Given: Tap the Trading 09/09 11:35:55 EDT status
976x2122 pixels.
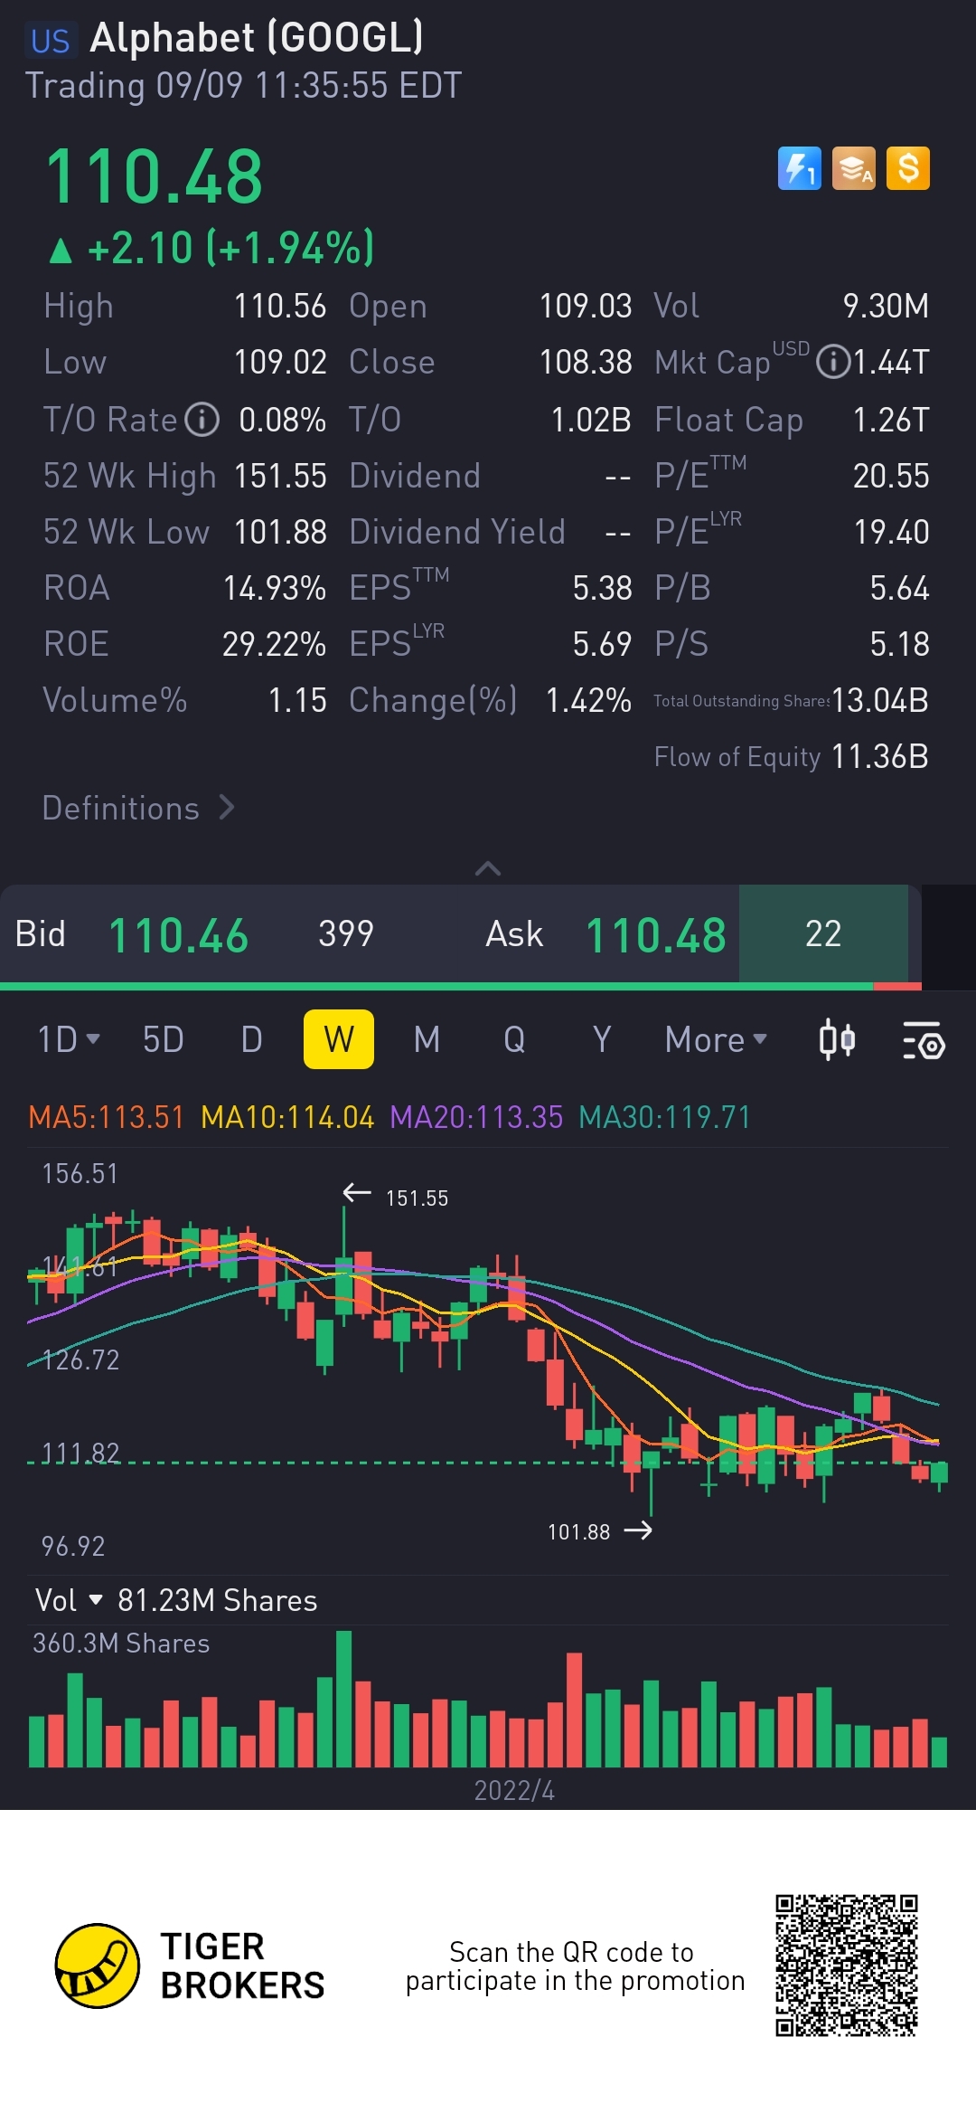Looking at the screenshot, I should click(243, 86).
